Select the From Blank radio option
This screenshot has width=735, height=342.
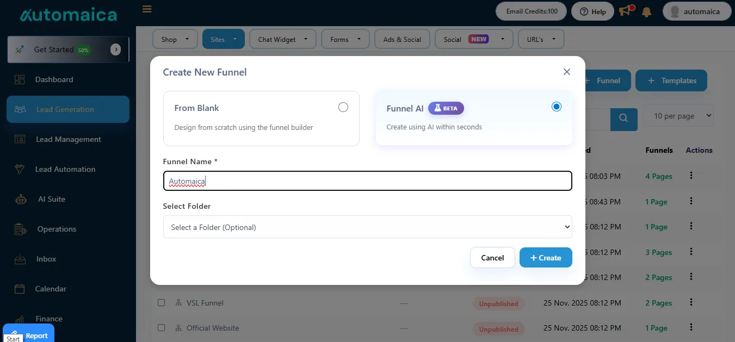coord(343,107)
